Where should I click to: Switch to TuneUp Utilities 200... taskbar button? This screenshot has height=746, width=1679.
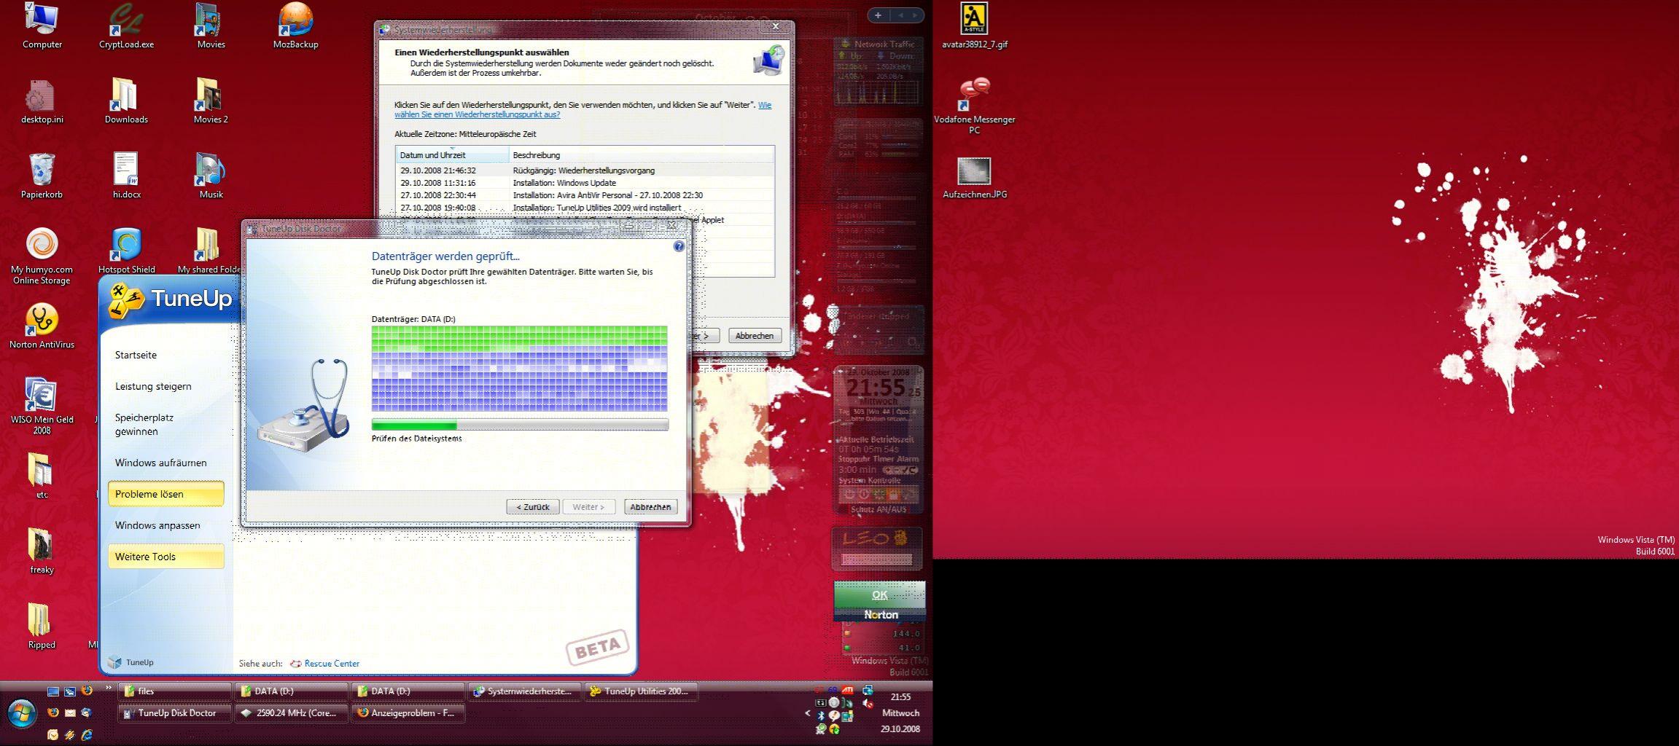point(641,691)
